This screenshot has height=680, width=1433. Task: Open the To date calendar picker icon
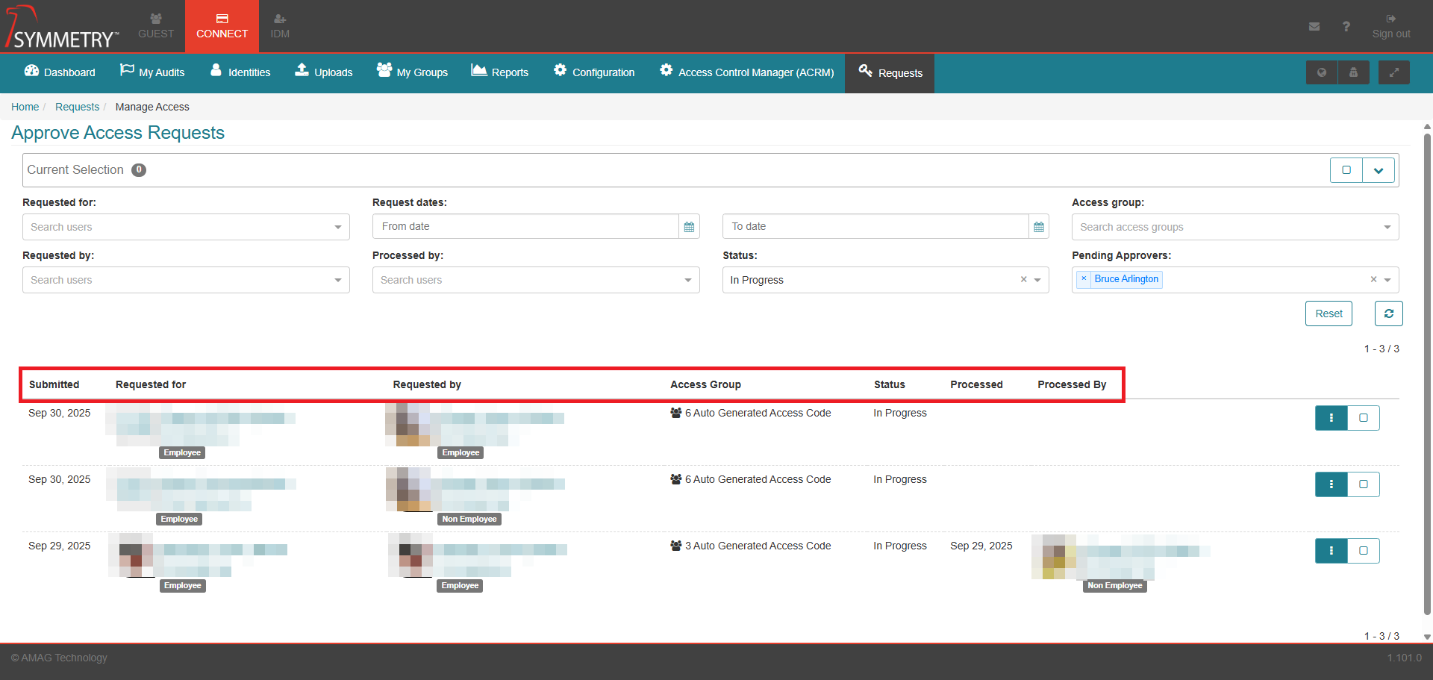click(1038, 227)
